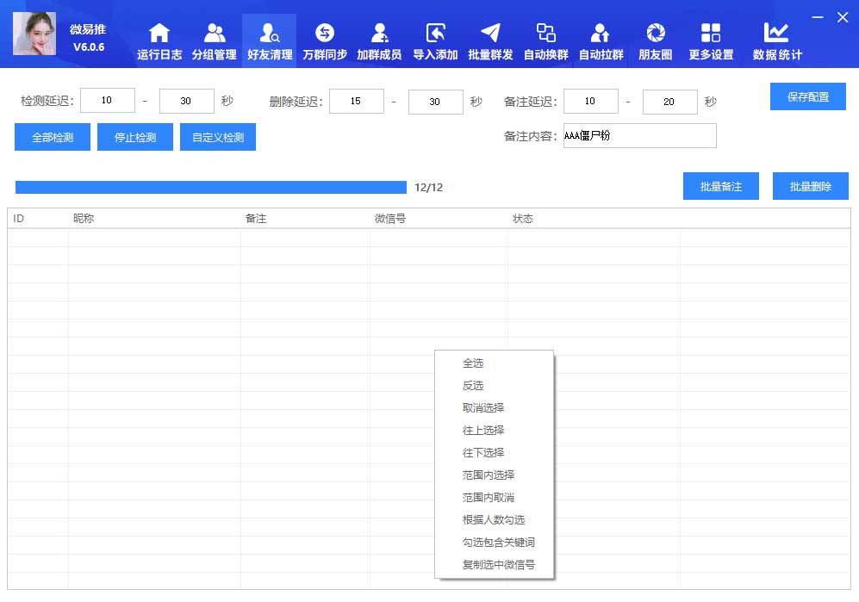The height and width of the screenshot is (602, 859).
Task: Open 批量群发 paper plane icon
Action: [x=490, y=34]
